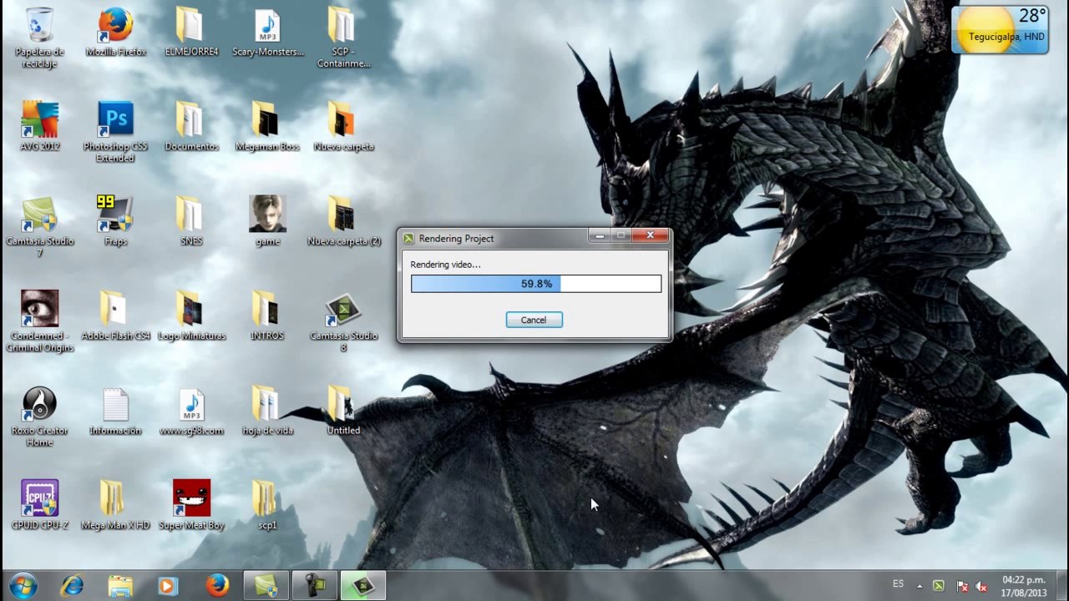1069x601 pixels.
Task: Select the CPUID CPU-Z shortcut
Action: click(39, 505)
